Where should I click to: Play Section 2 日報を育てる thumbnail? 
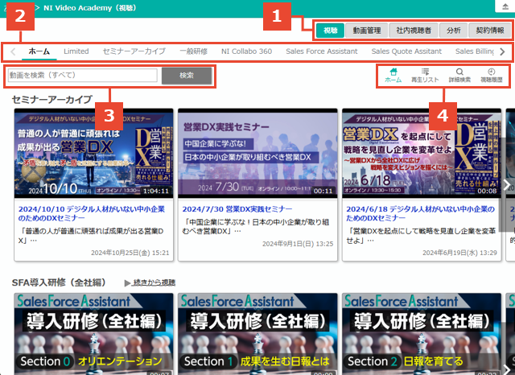[x=422, y=334]
